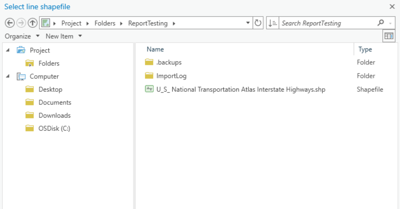Click the Up one level arrow
This screenshot has width=400, height=209.
click(x=33, y=23)
